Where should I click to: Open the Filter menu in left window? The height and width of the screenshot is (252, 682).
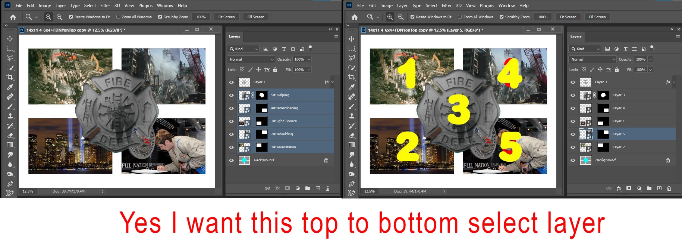tap(105, 6)
